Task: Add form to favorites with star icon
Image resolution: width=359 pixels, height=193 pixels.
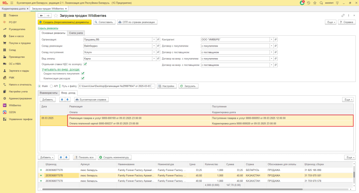Action: [56, 15]
